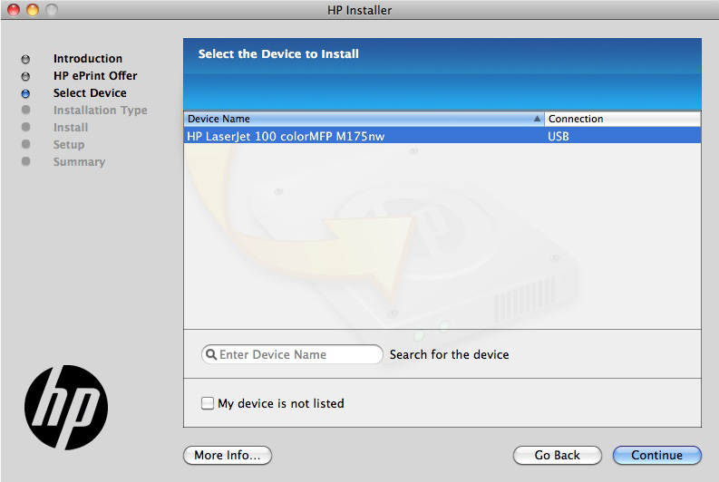Click the USB connection cell

[558, 136]
